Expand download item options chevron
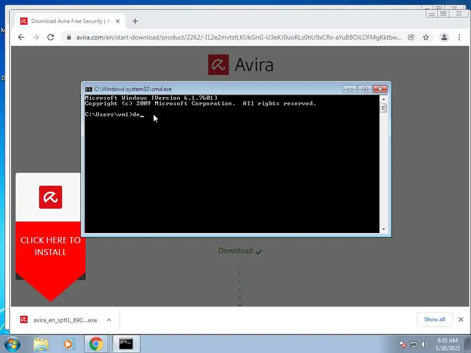Image resolution: width=471 pixels, height=353 pixels. click(109, 320)
